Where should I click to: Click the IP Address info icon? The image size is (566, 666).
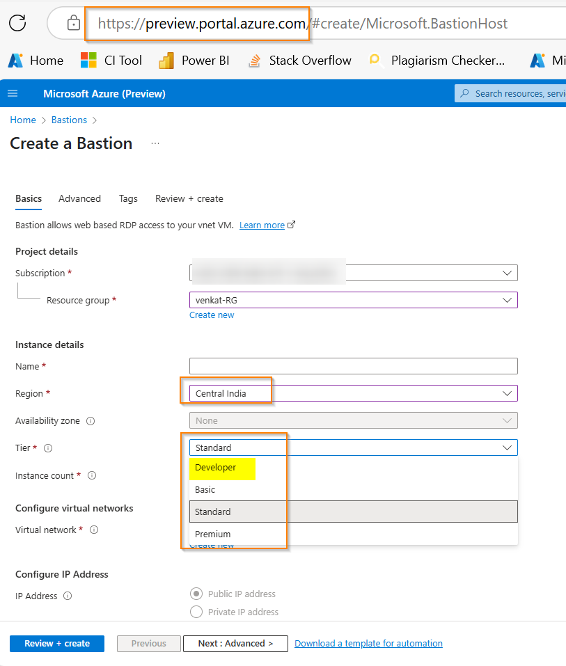68,596
